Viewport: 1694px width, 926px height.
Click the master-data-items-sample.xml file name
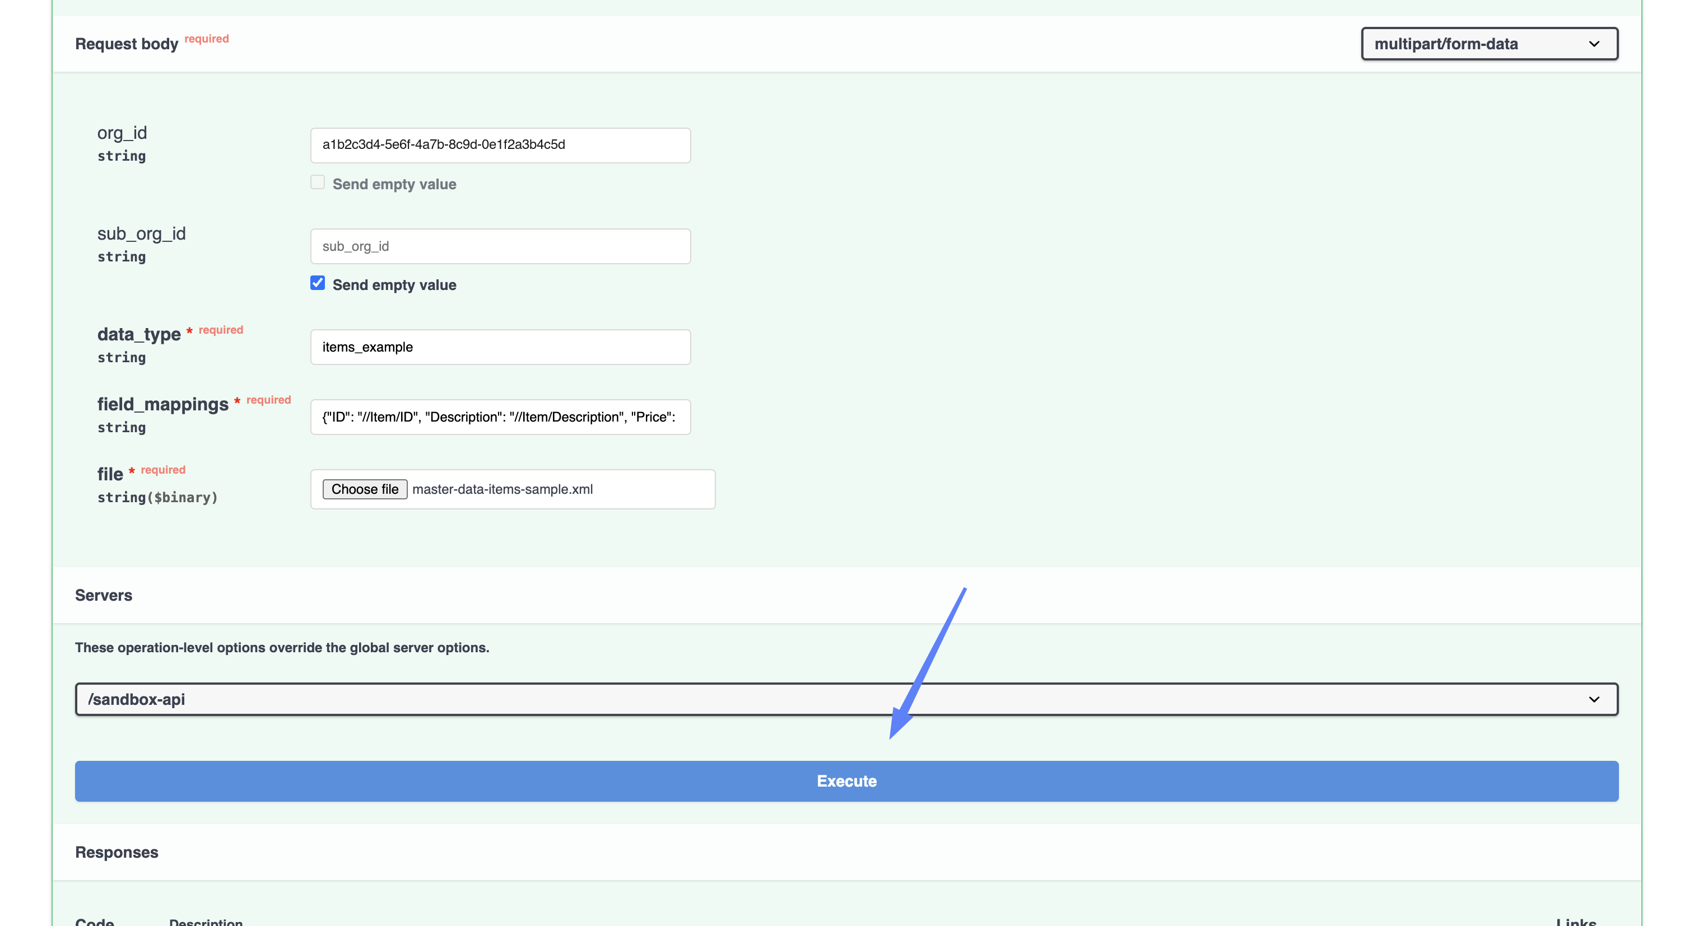pos(502,489)
